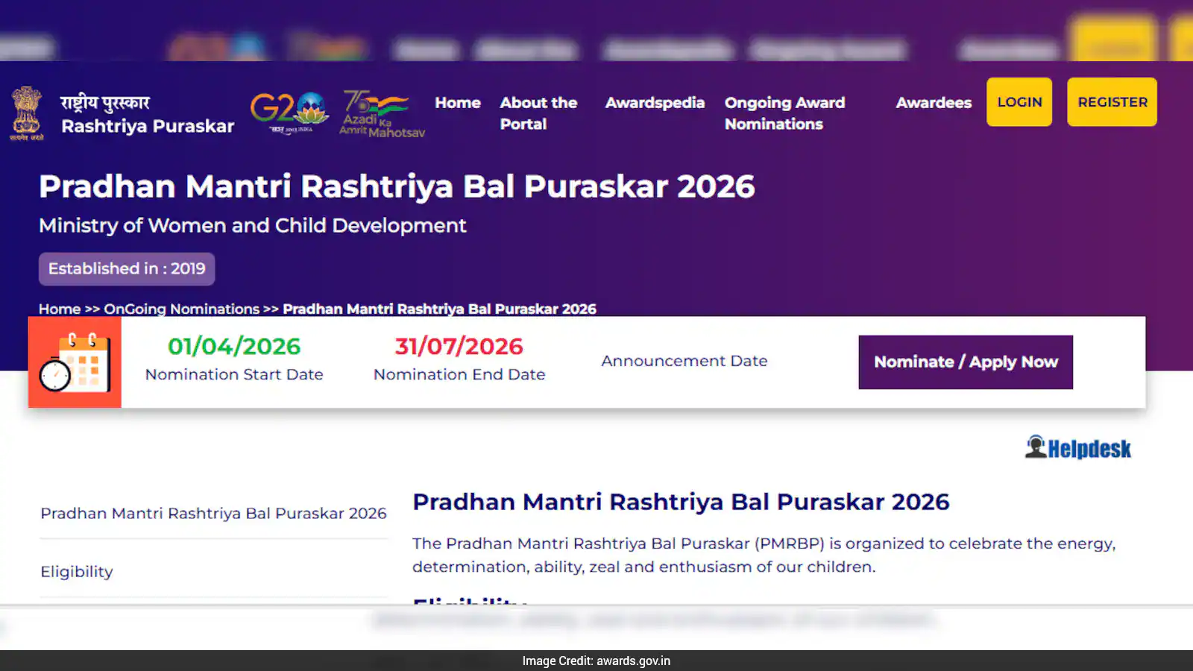Click the yellow REGISTER button
Viewport: 1193px width, 671px height.
click(x=1112, y=102)
